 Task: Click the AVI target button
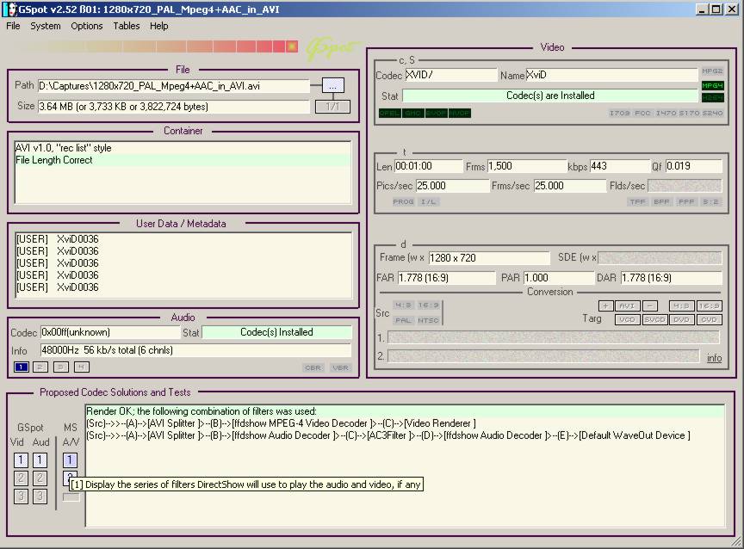(628, 305)
